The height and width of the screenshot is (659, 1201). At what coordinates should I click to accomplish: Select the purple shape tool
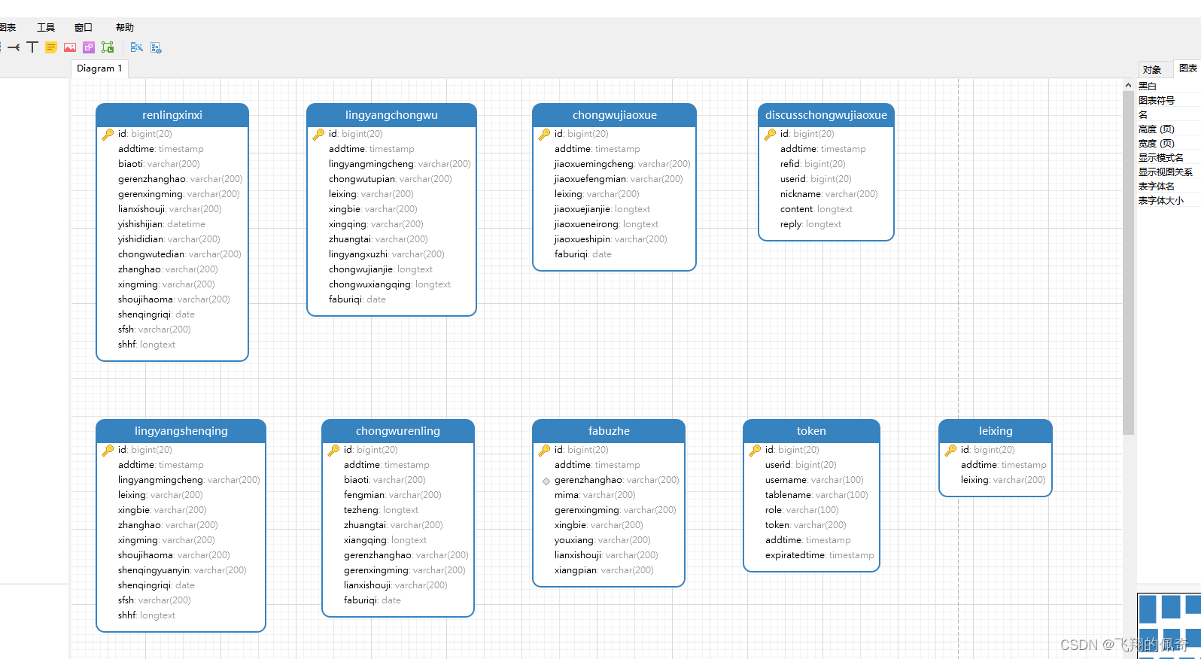[89, 47]
